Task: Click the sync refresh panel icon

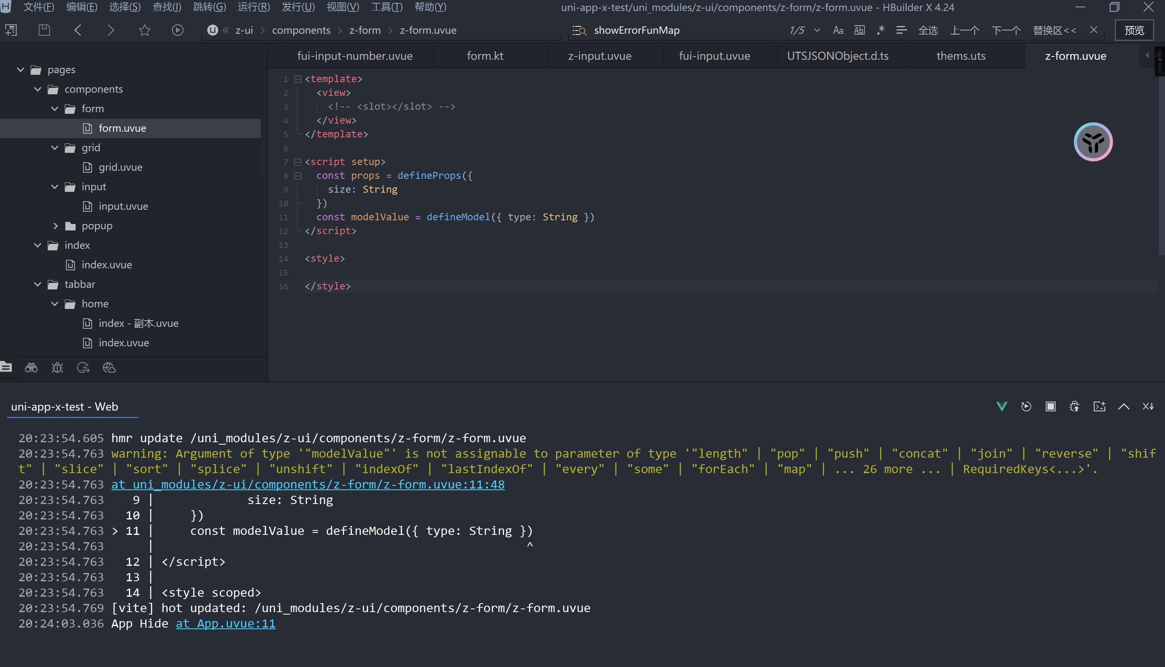Action: [x=83, y=367]
